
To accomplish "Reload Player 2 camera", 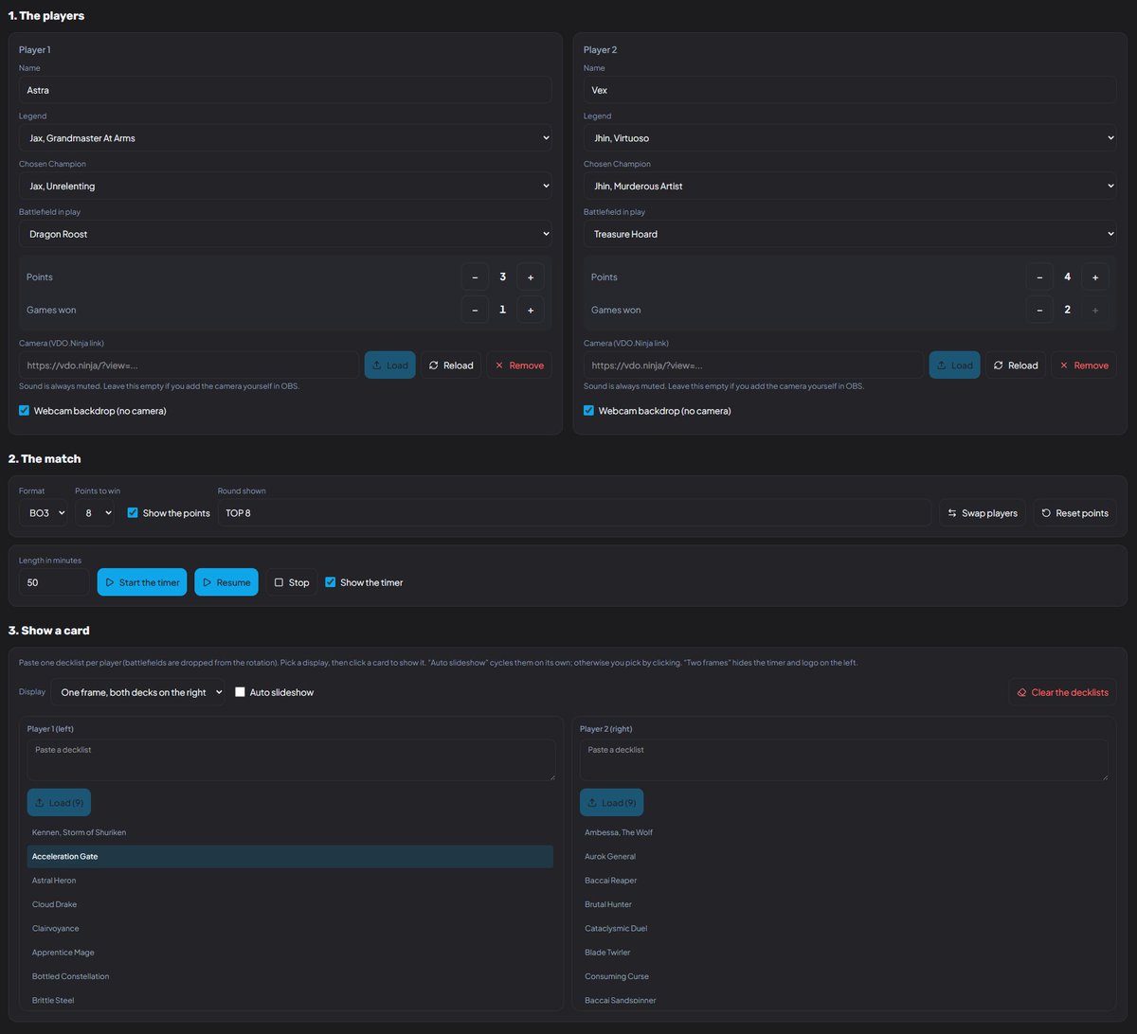I will (1016, 365).
